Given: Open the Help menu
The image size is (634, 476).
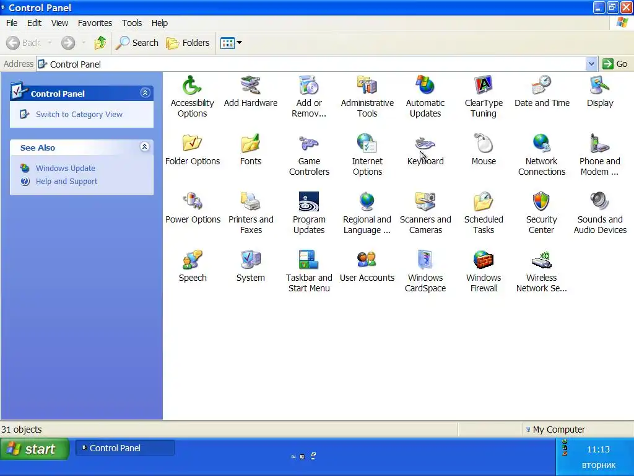Looking at the screenshot, I should click(x=160, y=23).
